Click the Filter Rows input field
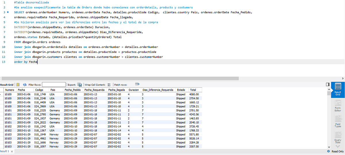Screen dimensions: 345x155 (54, 85)
